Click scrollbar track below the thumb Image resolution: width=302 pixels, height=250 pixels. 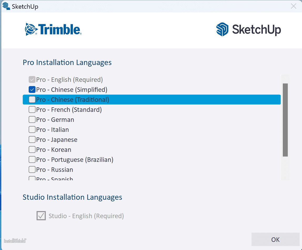pyautogui.click(x=285, y=168)
